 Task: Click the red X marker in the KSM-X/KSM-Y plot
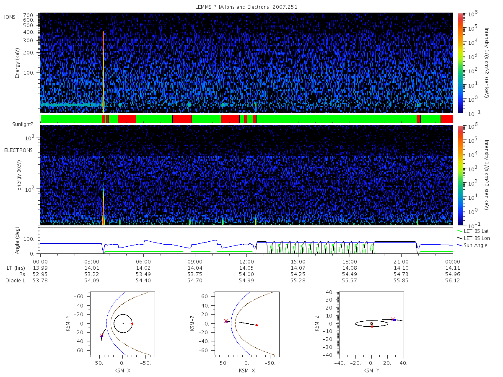coord(101,335)
